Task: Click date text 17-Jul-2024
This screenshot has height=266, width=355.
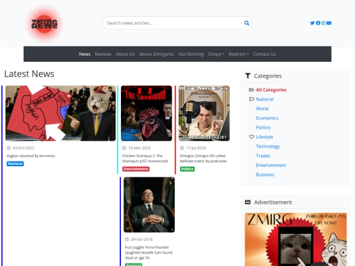Action: (196, 148)
